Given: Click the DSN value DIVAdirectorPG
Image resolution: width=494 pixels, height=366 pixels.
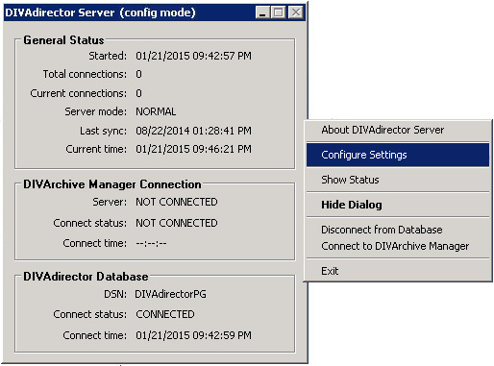Looking at the screenshot, I should coord(170,294).
